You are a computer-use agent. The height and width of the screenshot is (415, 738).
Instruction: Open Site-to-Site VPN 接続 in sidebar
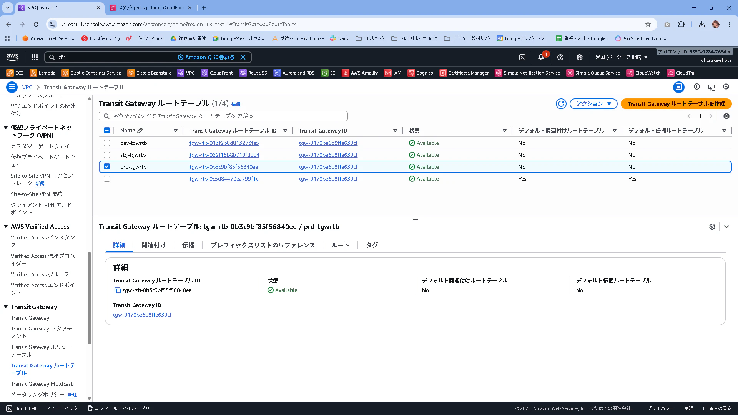click(37, 194)
